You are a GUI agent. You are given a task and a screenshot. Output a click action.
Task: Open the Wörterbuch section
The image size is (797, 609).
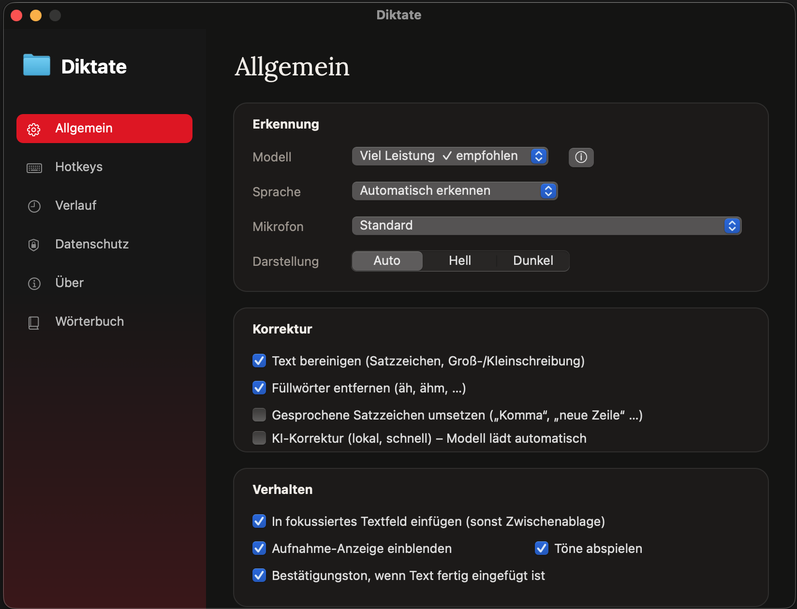pyautogui.click(x=104, y=321)
